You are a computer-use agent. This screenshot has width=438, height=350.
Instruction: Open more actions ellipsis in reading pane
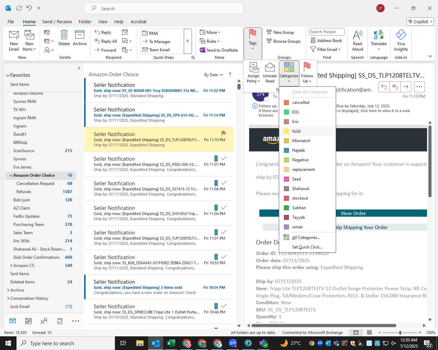420,87
